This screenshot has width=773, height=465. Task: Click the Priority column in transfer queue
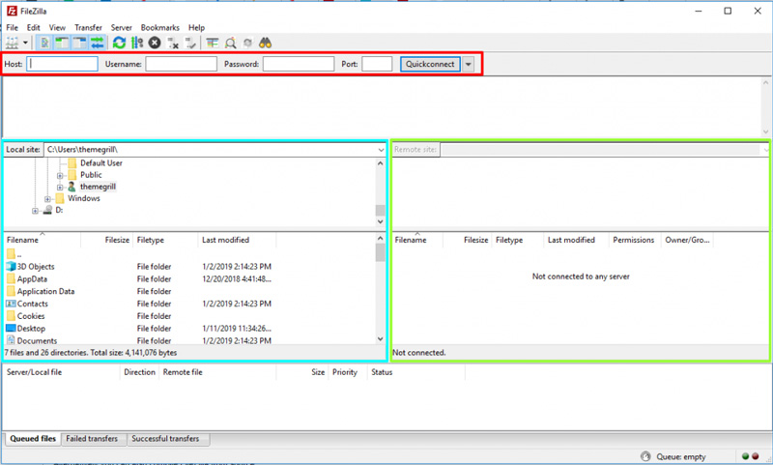pos(348,372)
